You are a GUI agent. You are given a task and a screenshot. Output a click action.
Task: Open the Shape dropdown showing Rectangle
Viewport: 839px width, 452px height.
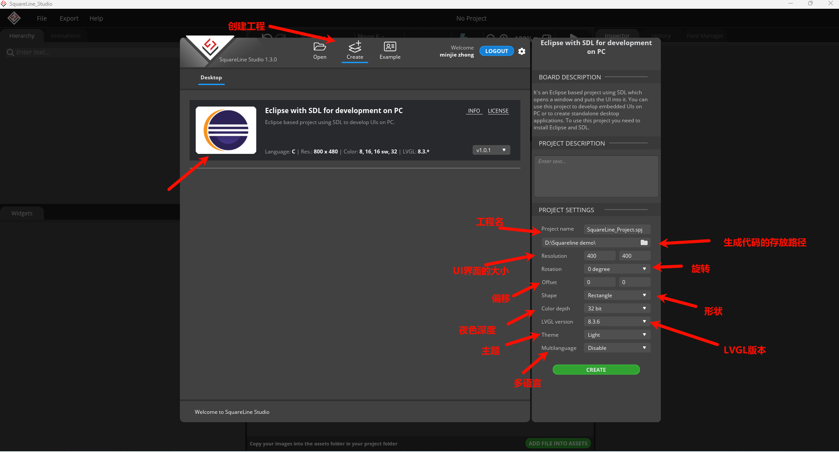(x=617, y=295)
